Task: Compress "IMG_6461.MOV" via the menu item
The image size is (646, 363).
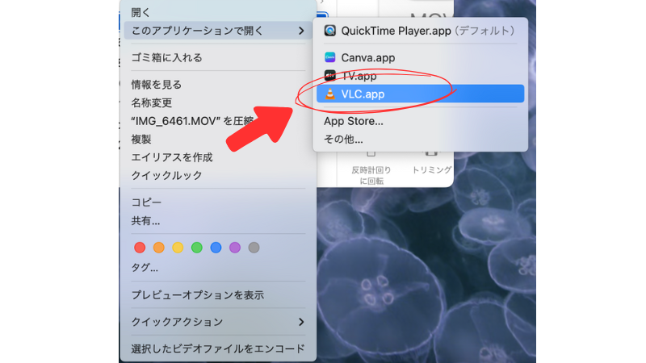Action: tap(218, 121)
